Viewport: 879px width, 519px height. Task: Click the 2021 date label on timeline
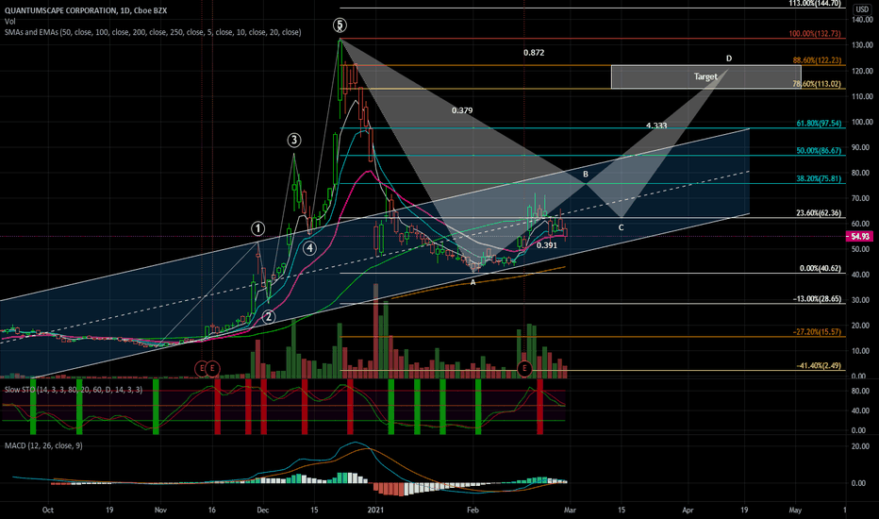tap(375, 510)
